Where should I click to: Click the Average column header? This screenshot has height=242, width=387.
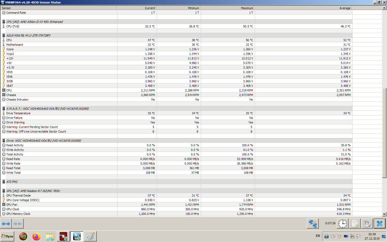[x=304, y=8]
